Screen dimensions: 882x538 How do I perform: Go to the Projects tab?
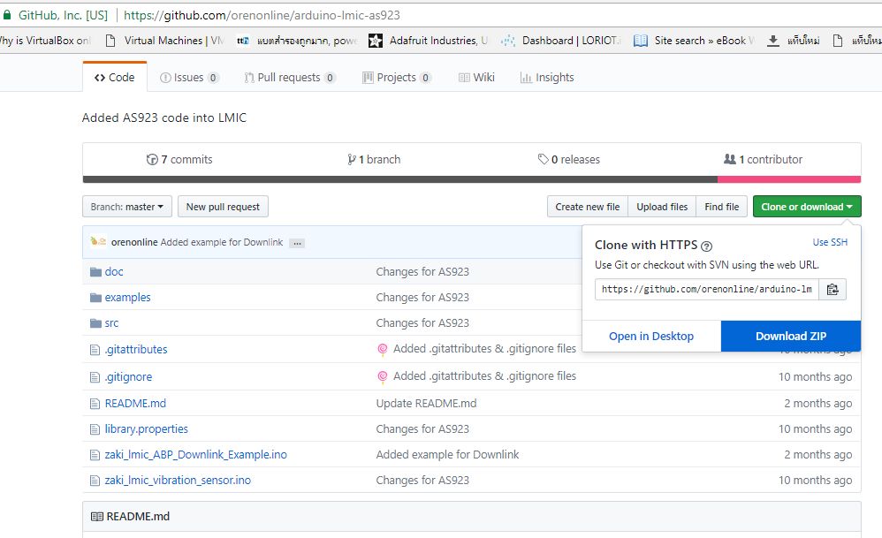tap(397, 78)
